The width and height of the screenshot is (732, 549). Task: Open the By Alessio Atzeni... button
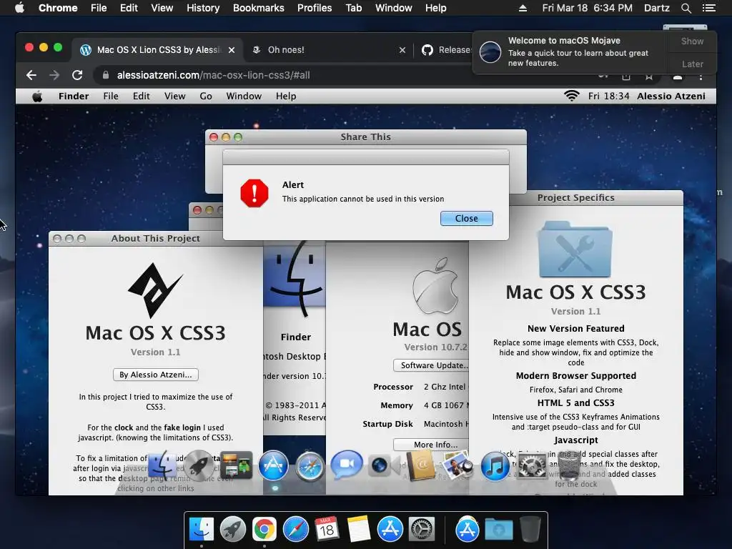155,375
